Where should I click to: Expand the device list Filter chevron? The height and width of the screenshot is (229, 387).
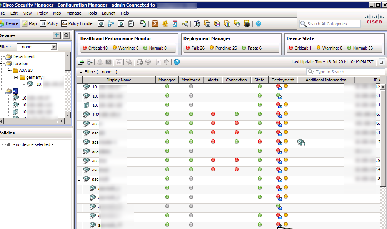pos(81,72)
